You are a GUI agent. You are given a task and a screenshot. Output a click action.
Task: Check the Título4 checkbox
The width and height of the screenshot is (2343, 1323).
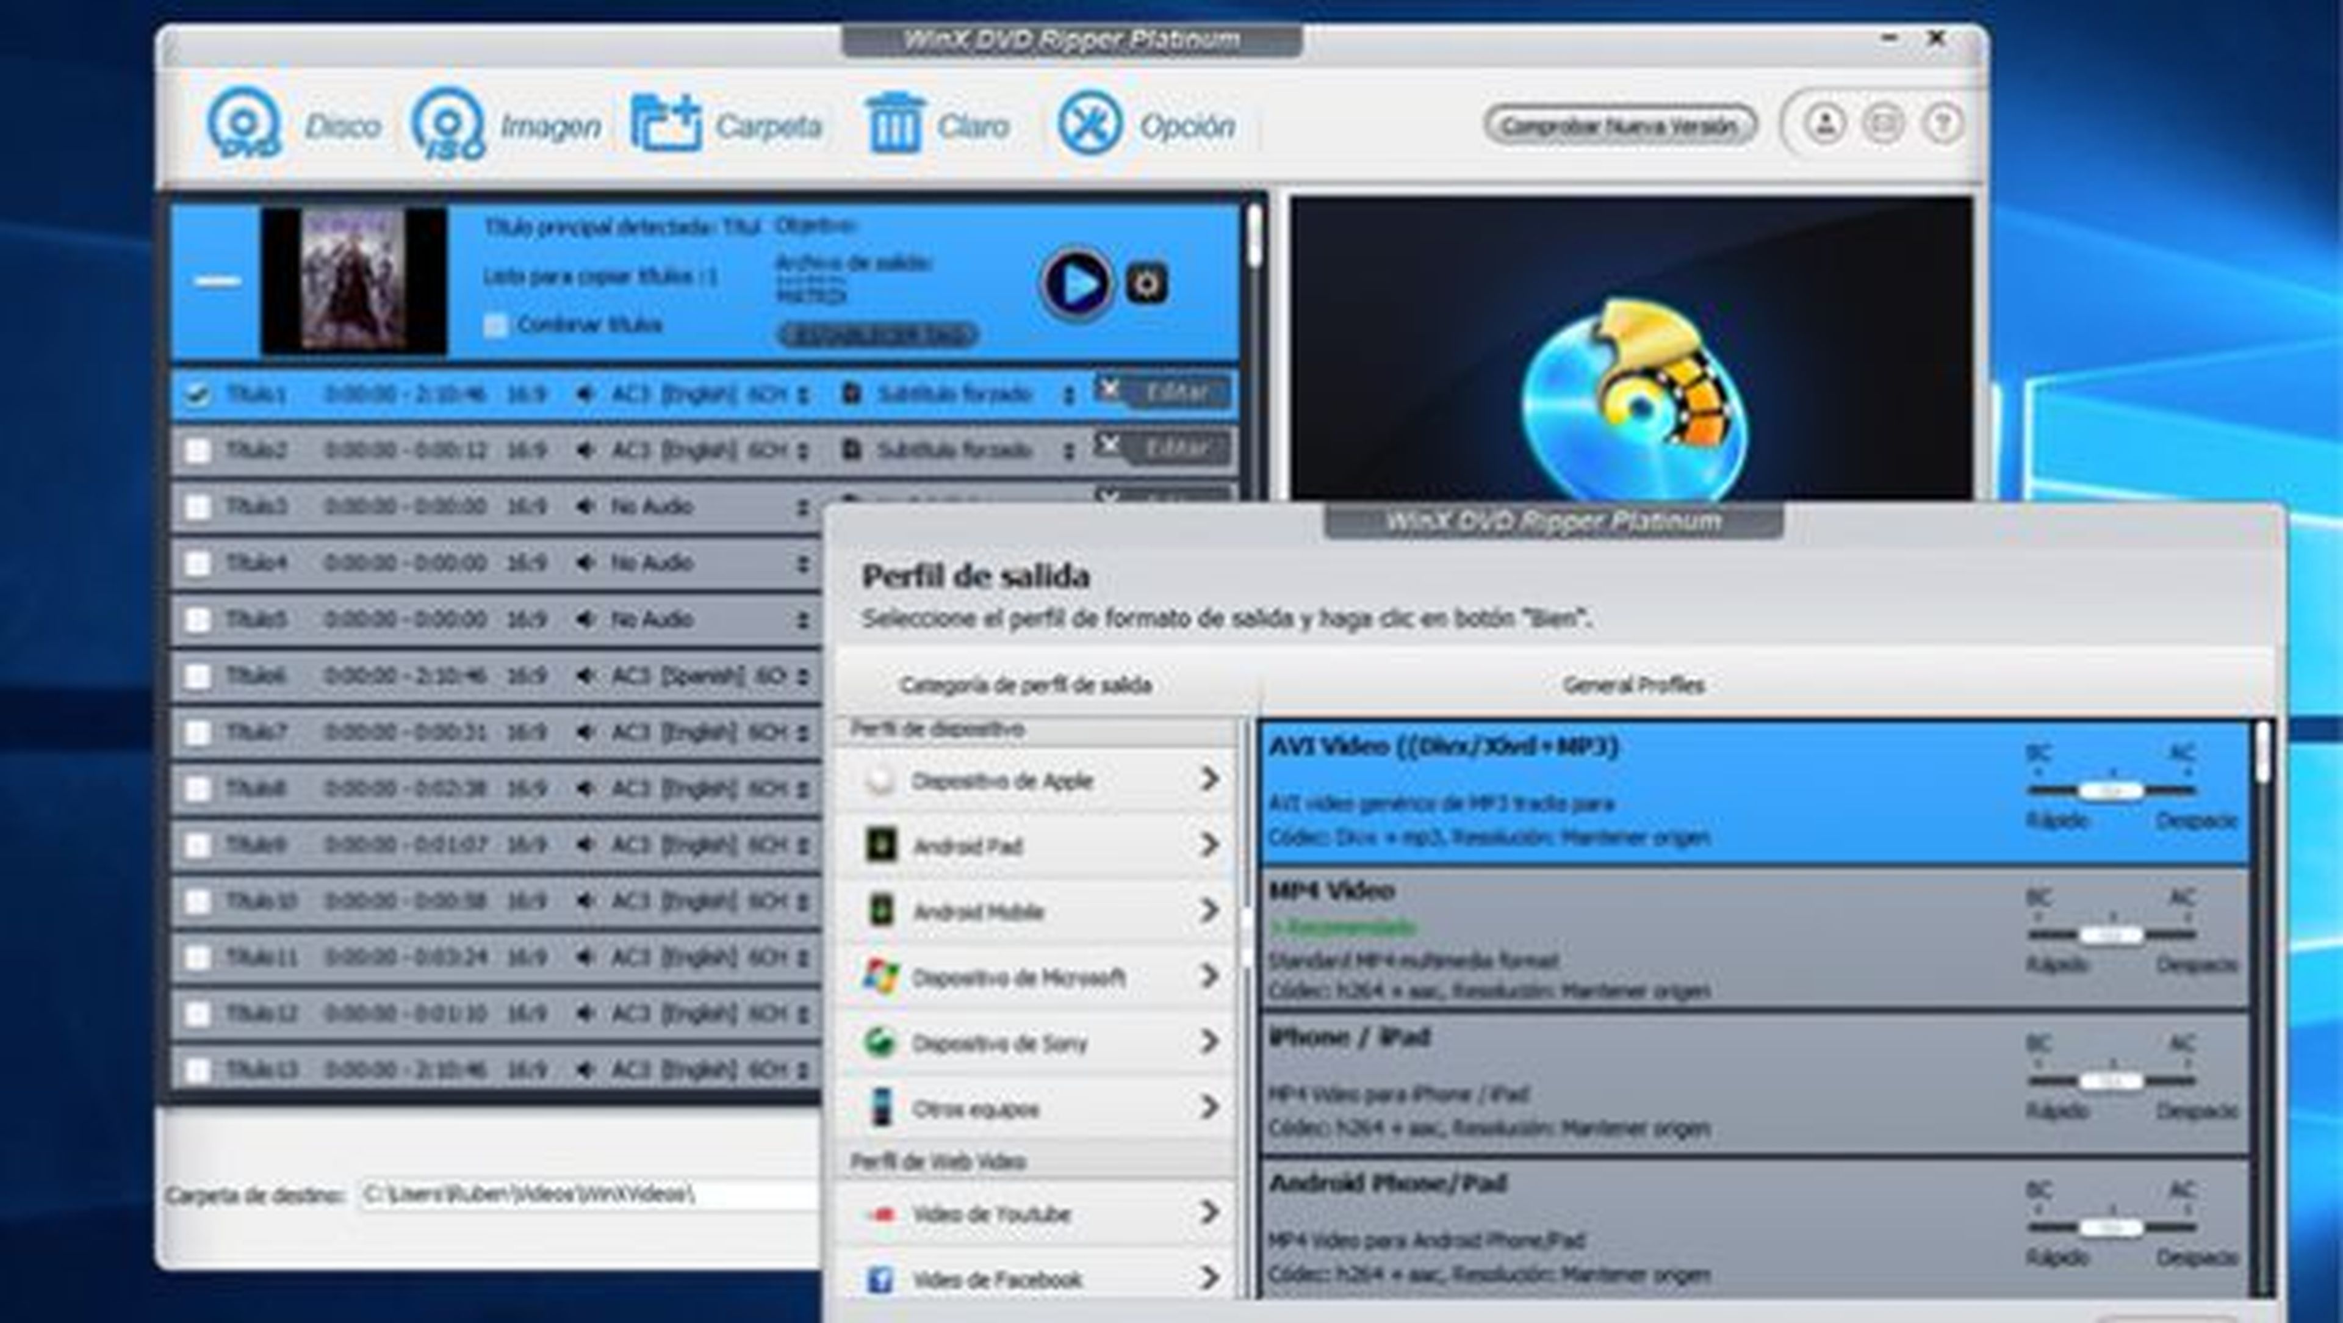pyautogui.click(x=196, y=563)
